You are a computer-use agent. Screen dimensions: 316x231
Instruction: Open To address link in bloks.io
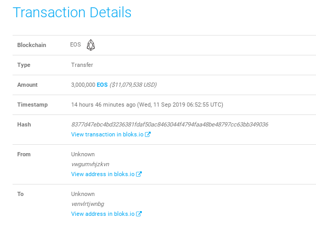click(106, 214)
